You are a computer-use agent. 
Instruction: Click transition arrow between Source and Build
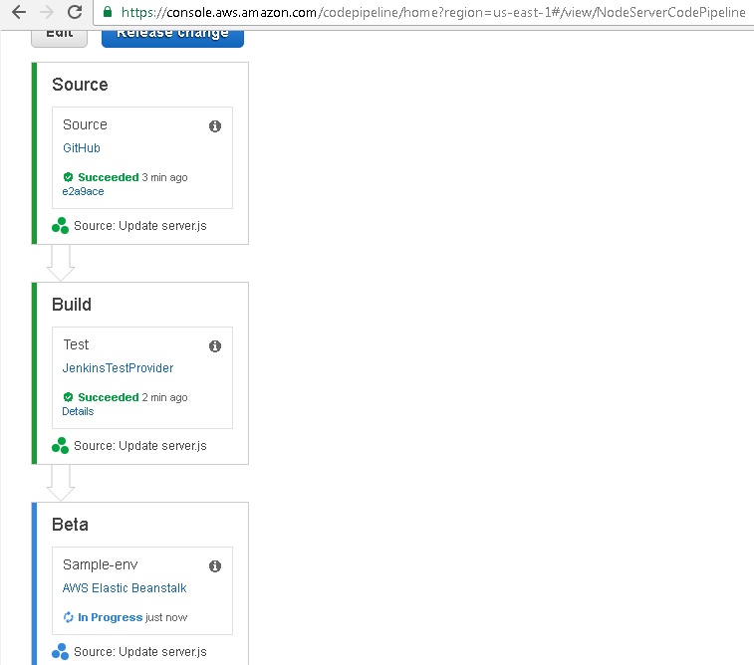tap(61, 263)
